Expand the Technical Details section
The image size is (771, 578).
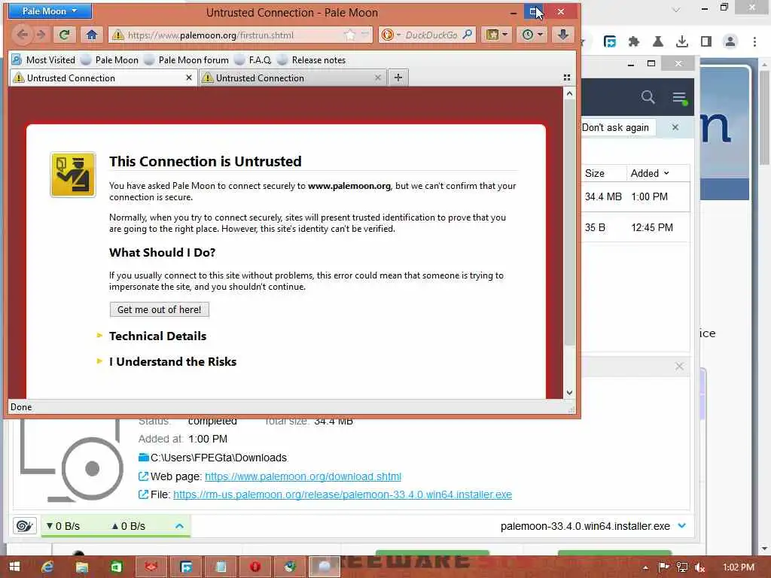pyautogui.click(x=157, y=336)
